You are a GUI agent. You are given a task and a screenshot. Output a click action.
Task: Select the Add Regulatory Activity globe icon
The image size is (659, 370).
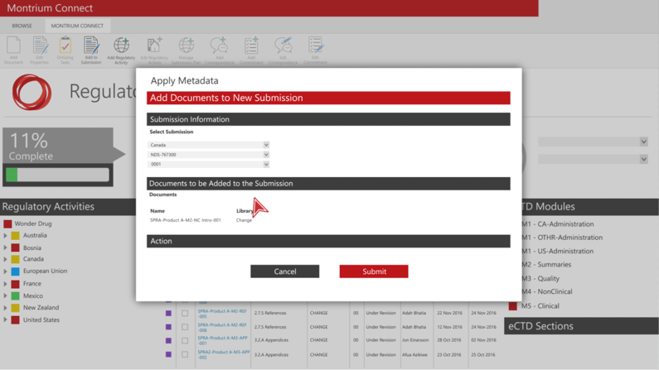(121, 46)
